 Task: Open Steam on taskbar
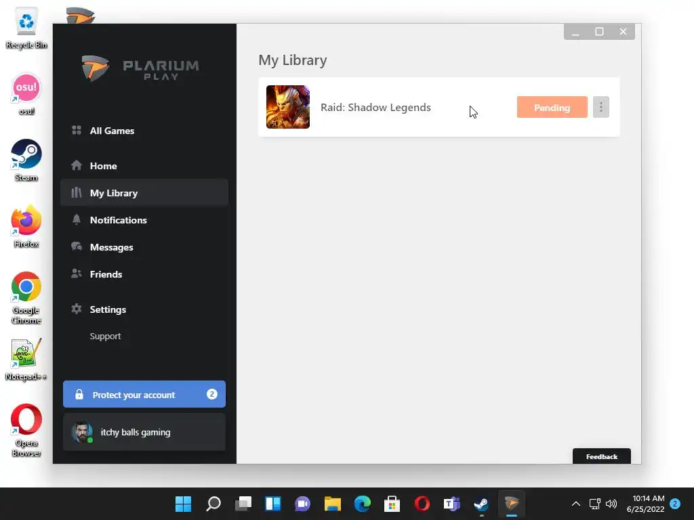click(482, 504)
